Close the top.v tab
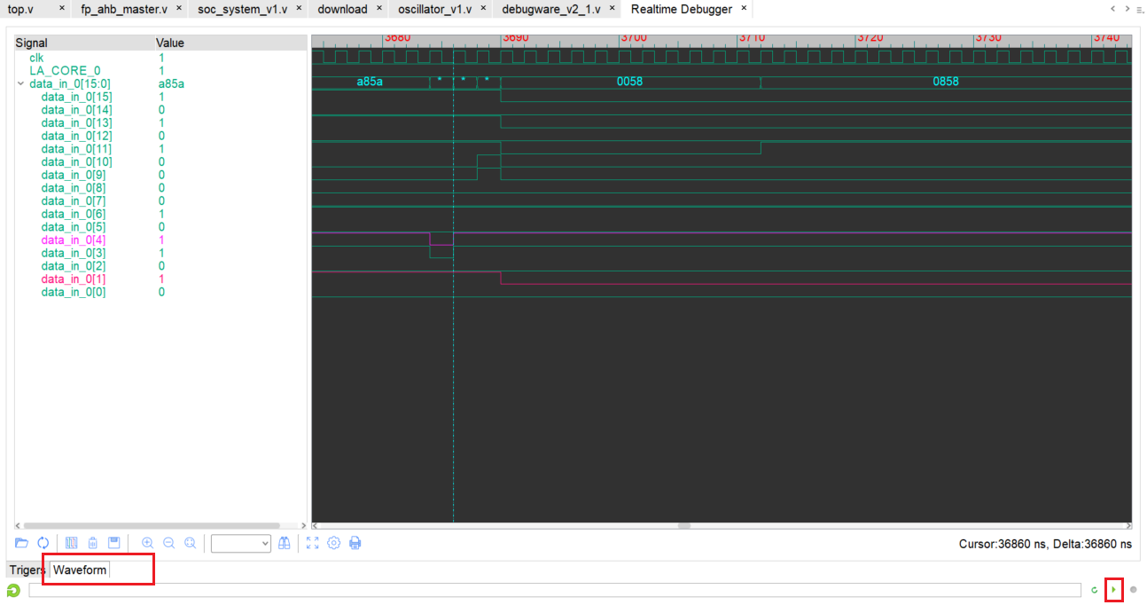Image resolution: width=1147 pixels, height=605 pixels. pos(62,8)
